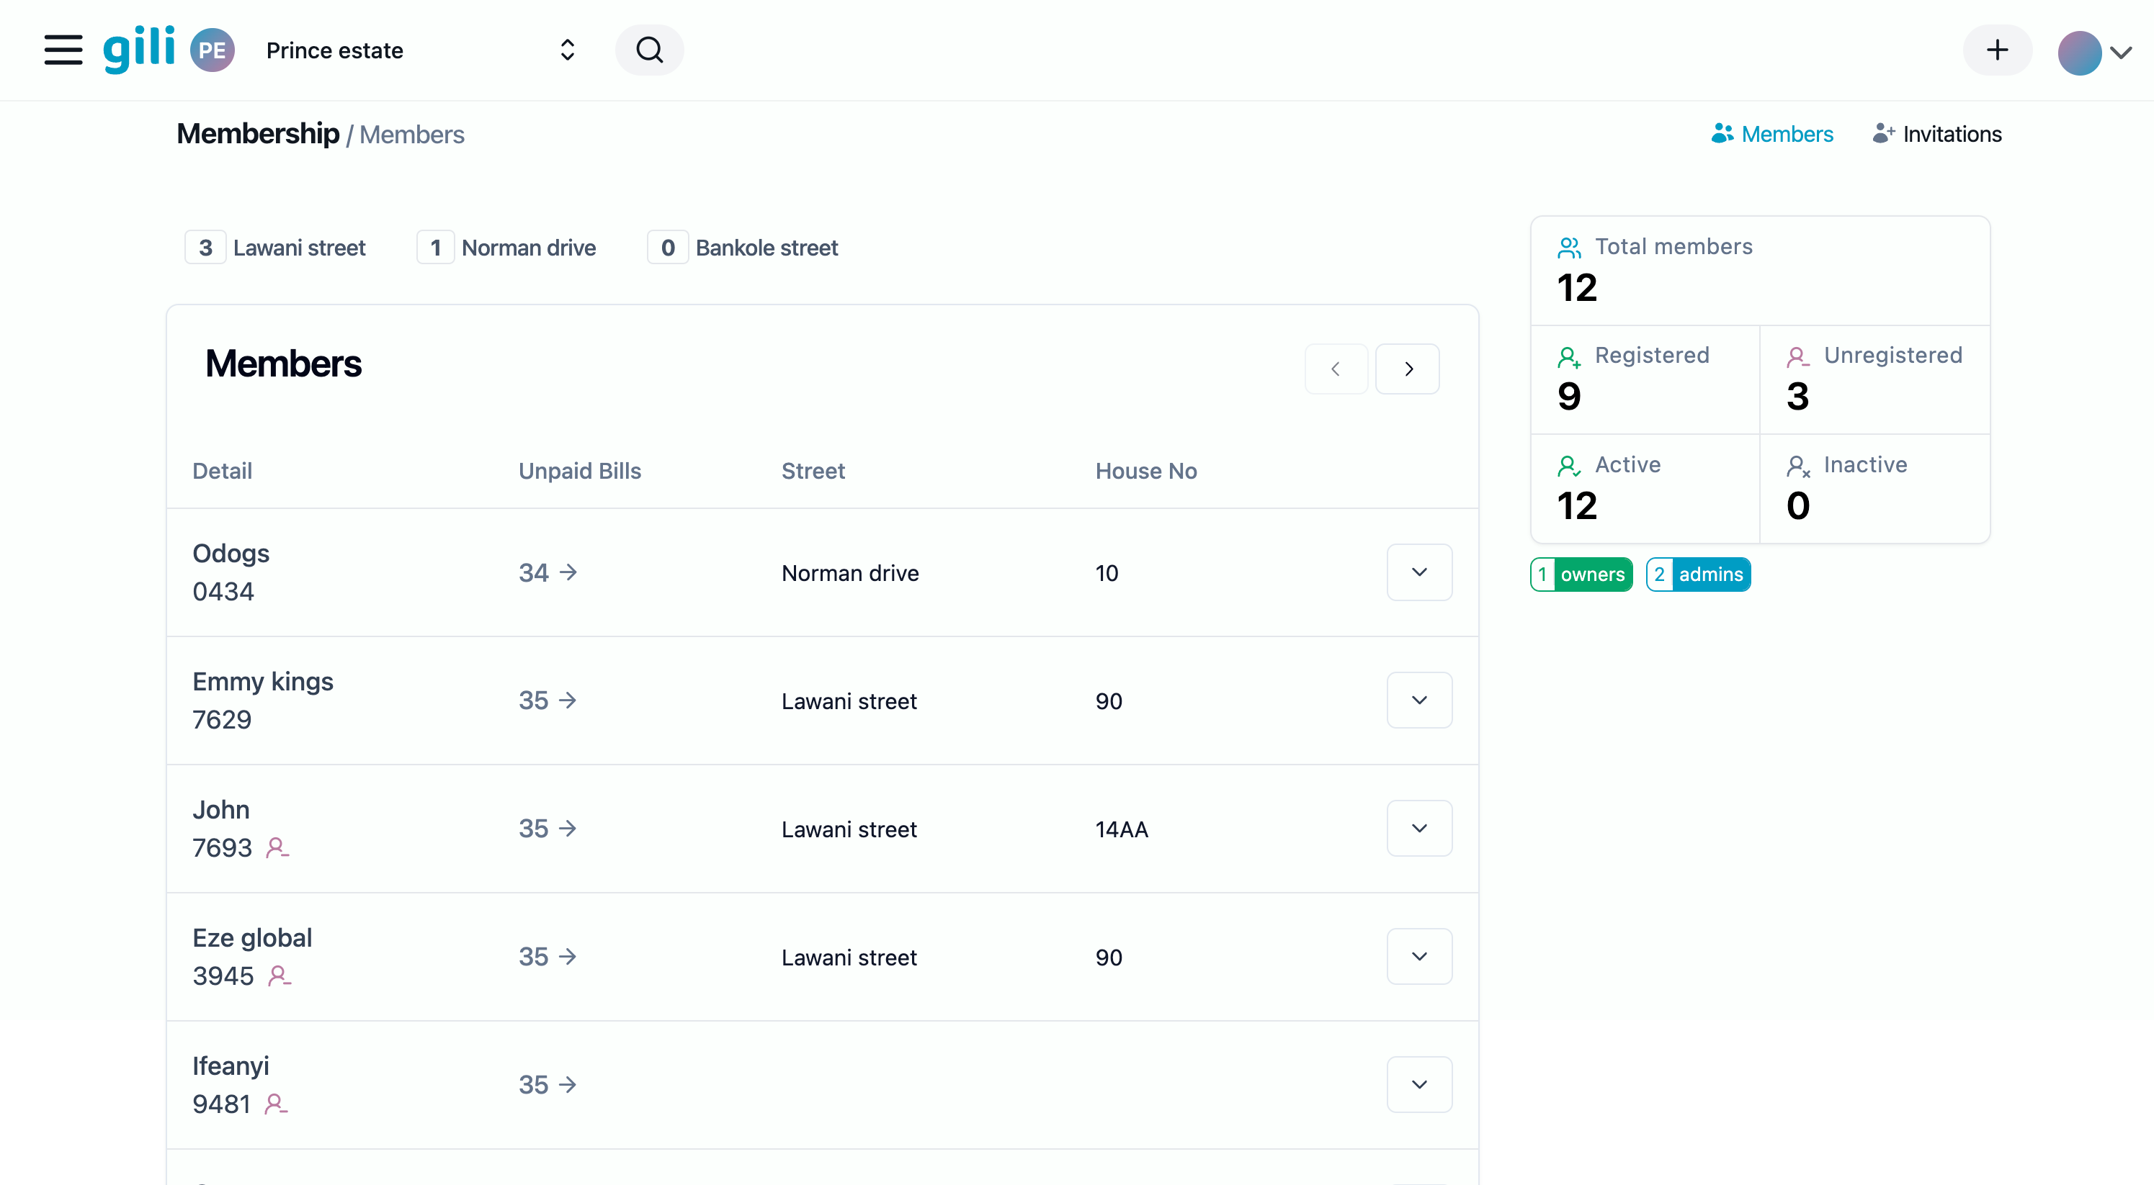This screenshot has height=1185, width=2154.
Task: Open Eze global 35 unpaid bills link
Action: pyautogui.click(x=548, y=956)
